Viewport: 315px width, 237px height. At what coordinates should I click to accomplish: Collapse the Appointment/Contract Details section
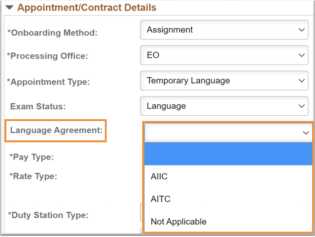tap(9, 7)
